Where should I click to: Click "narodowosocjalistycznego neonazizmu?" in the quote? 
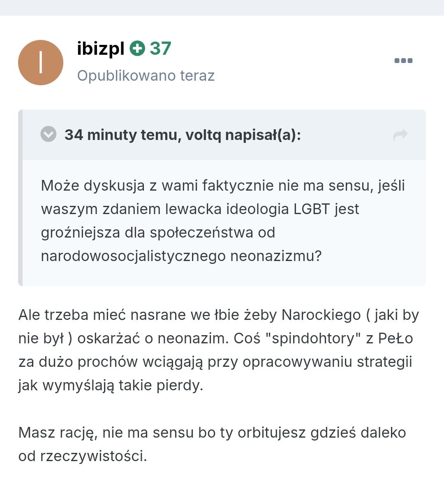point(181,256)
